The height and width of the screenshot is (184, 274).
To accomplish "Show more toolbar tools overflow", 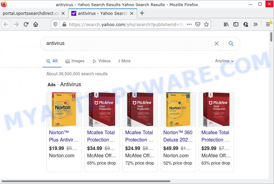I will coord(255,24).
